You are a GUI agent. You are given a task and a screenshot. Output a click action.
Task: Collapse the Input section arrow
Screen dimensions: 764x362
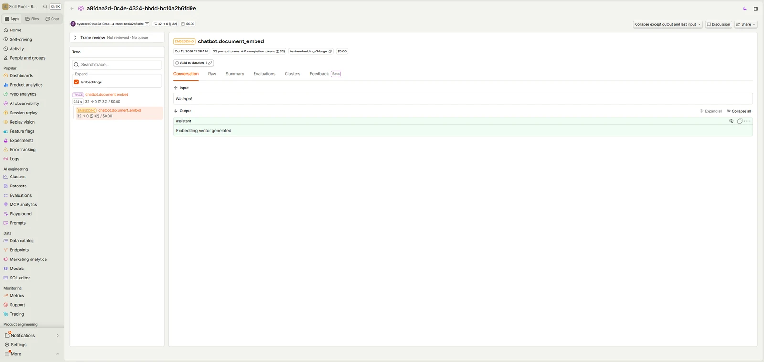[176, 88]
